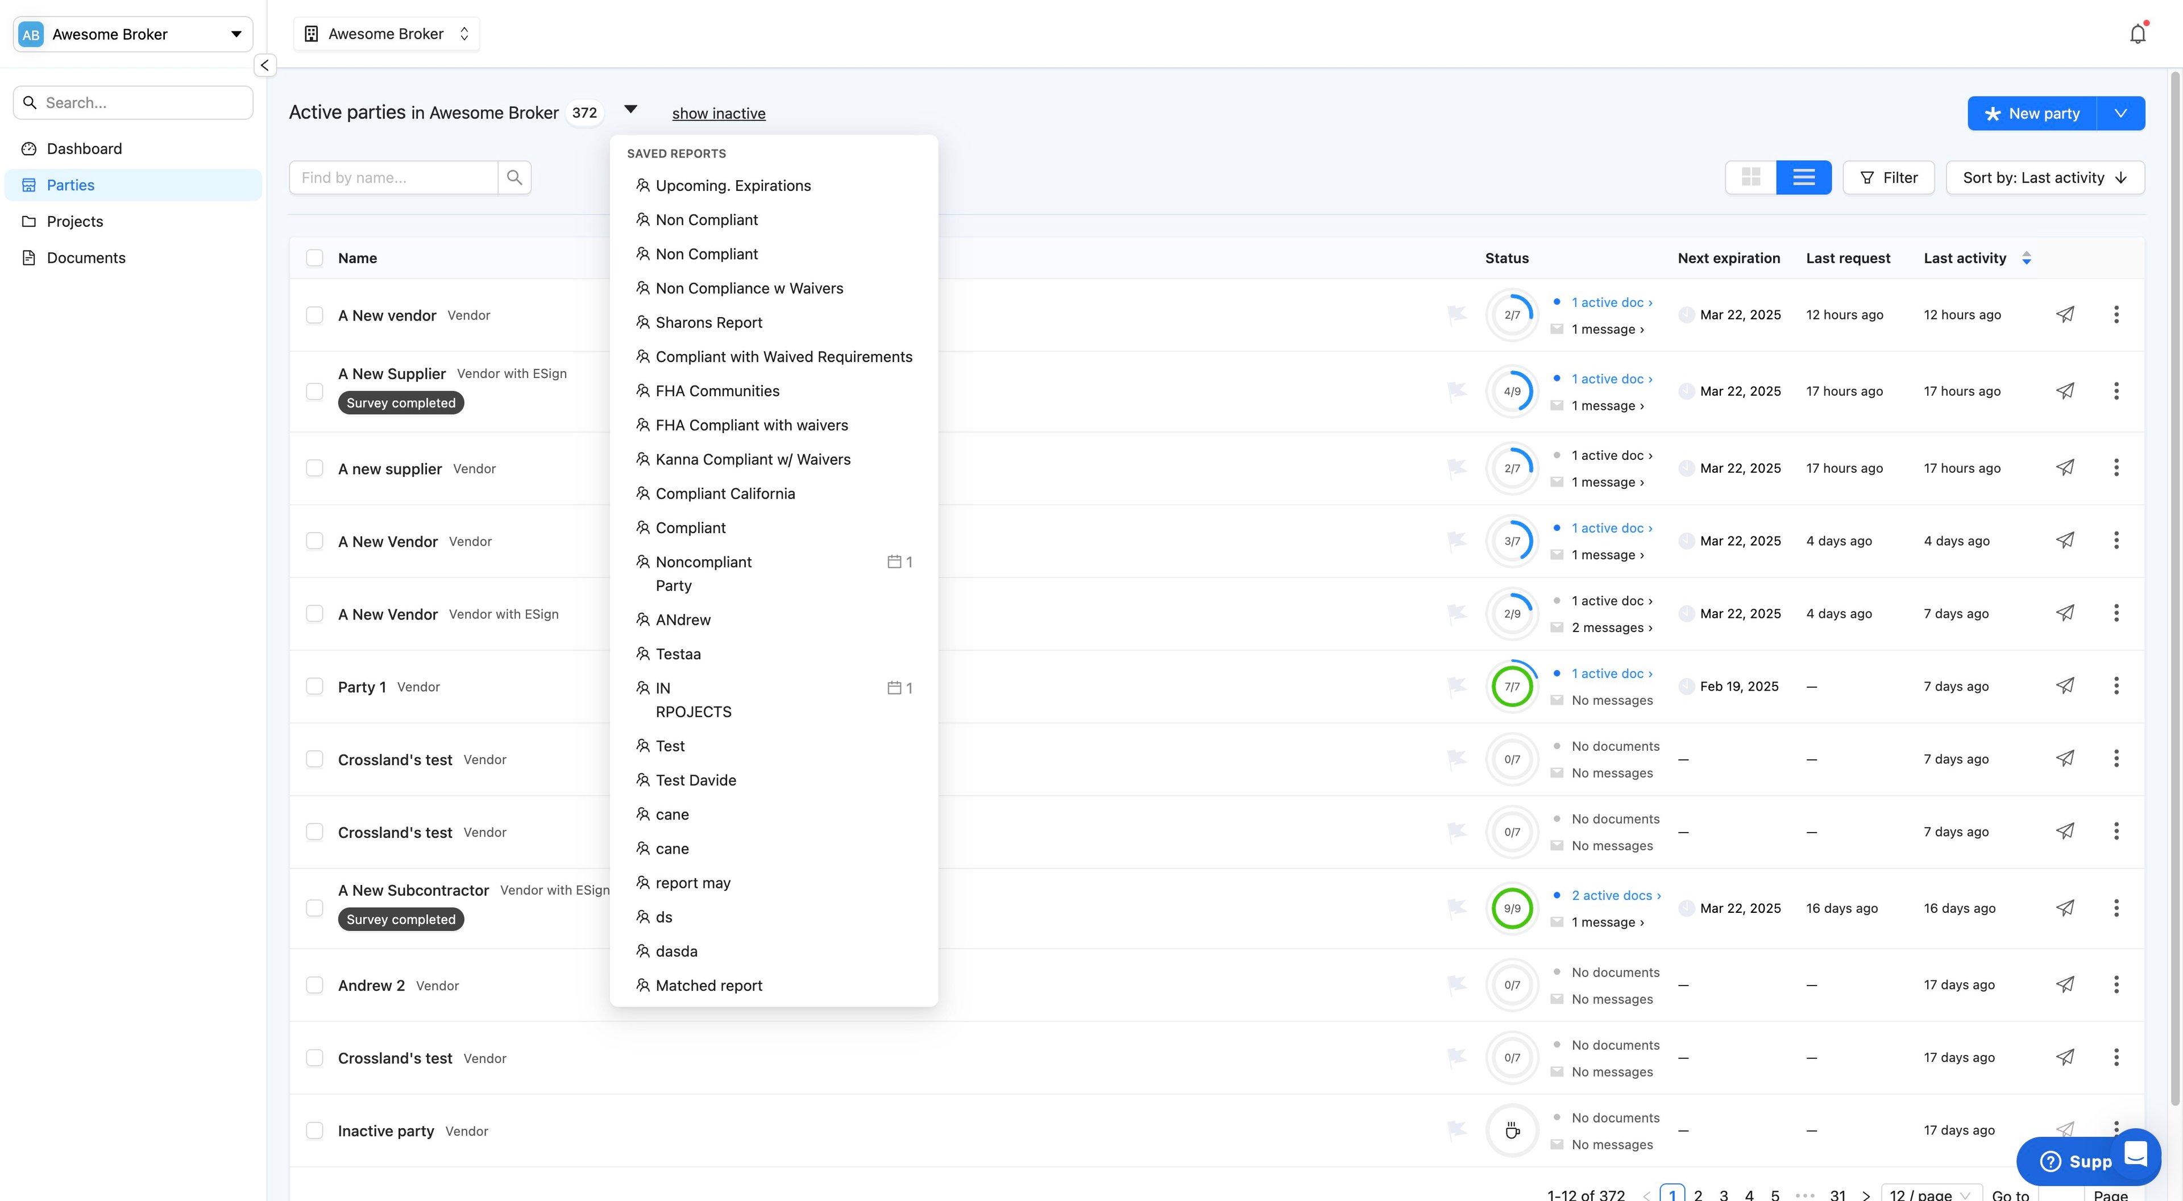Select the Sharons Report saved report
Viewport: 2183px width, 1201px height.
[708, 322]
